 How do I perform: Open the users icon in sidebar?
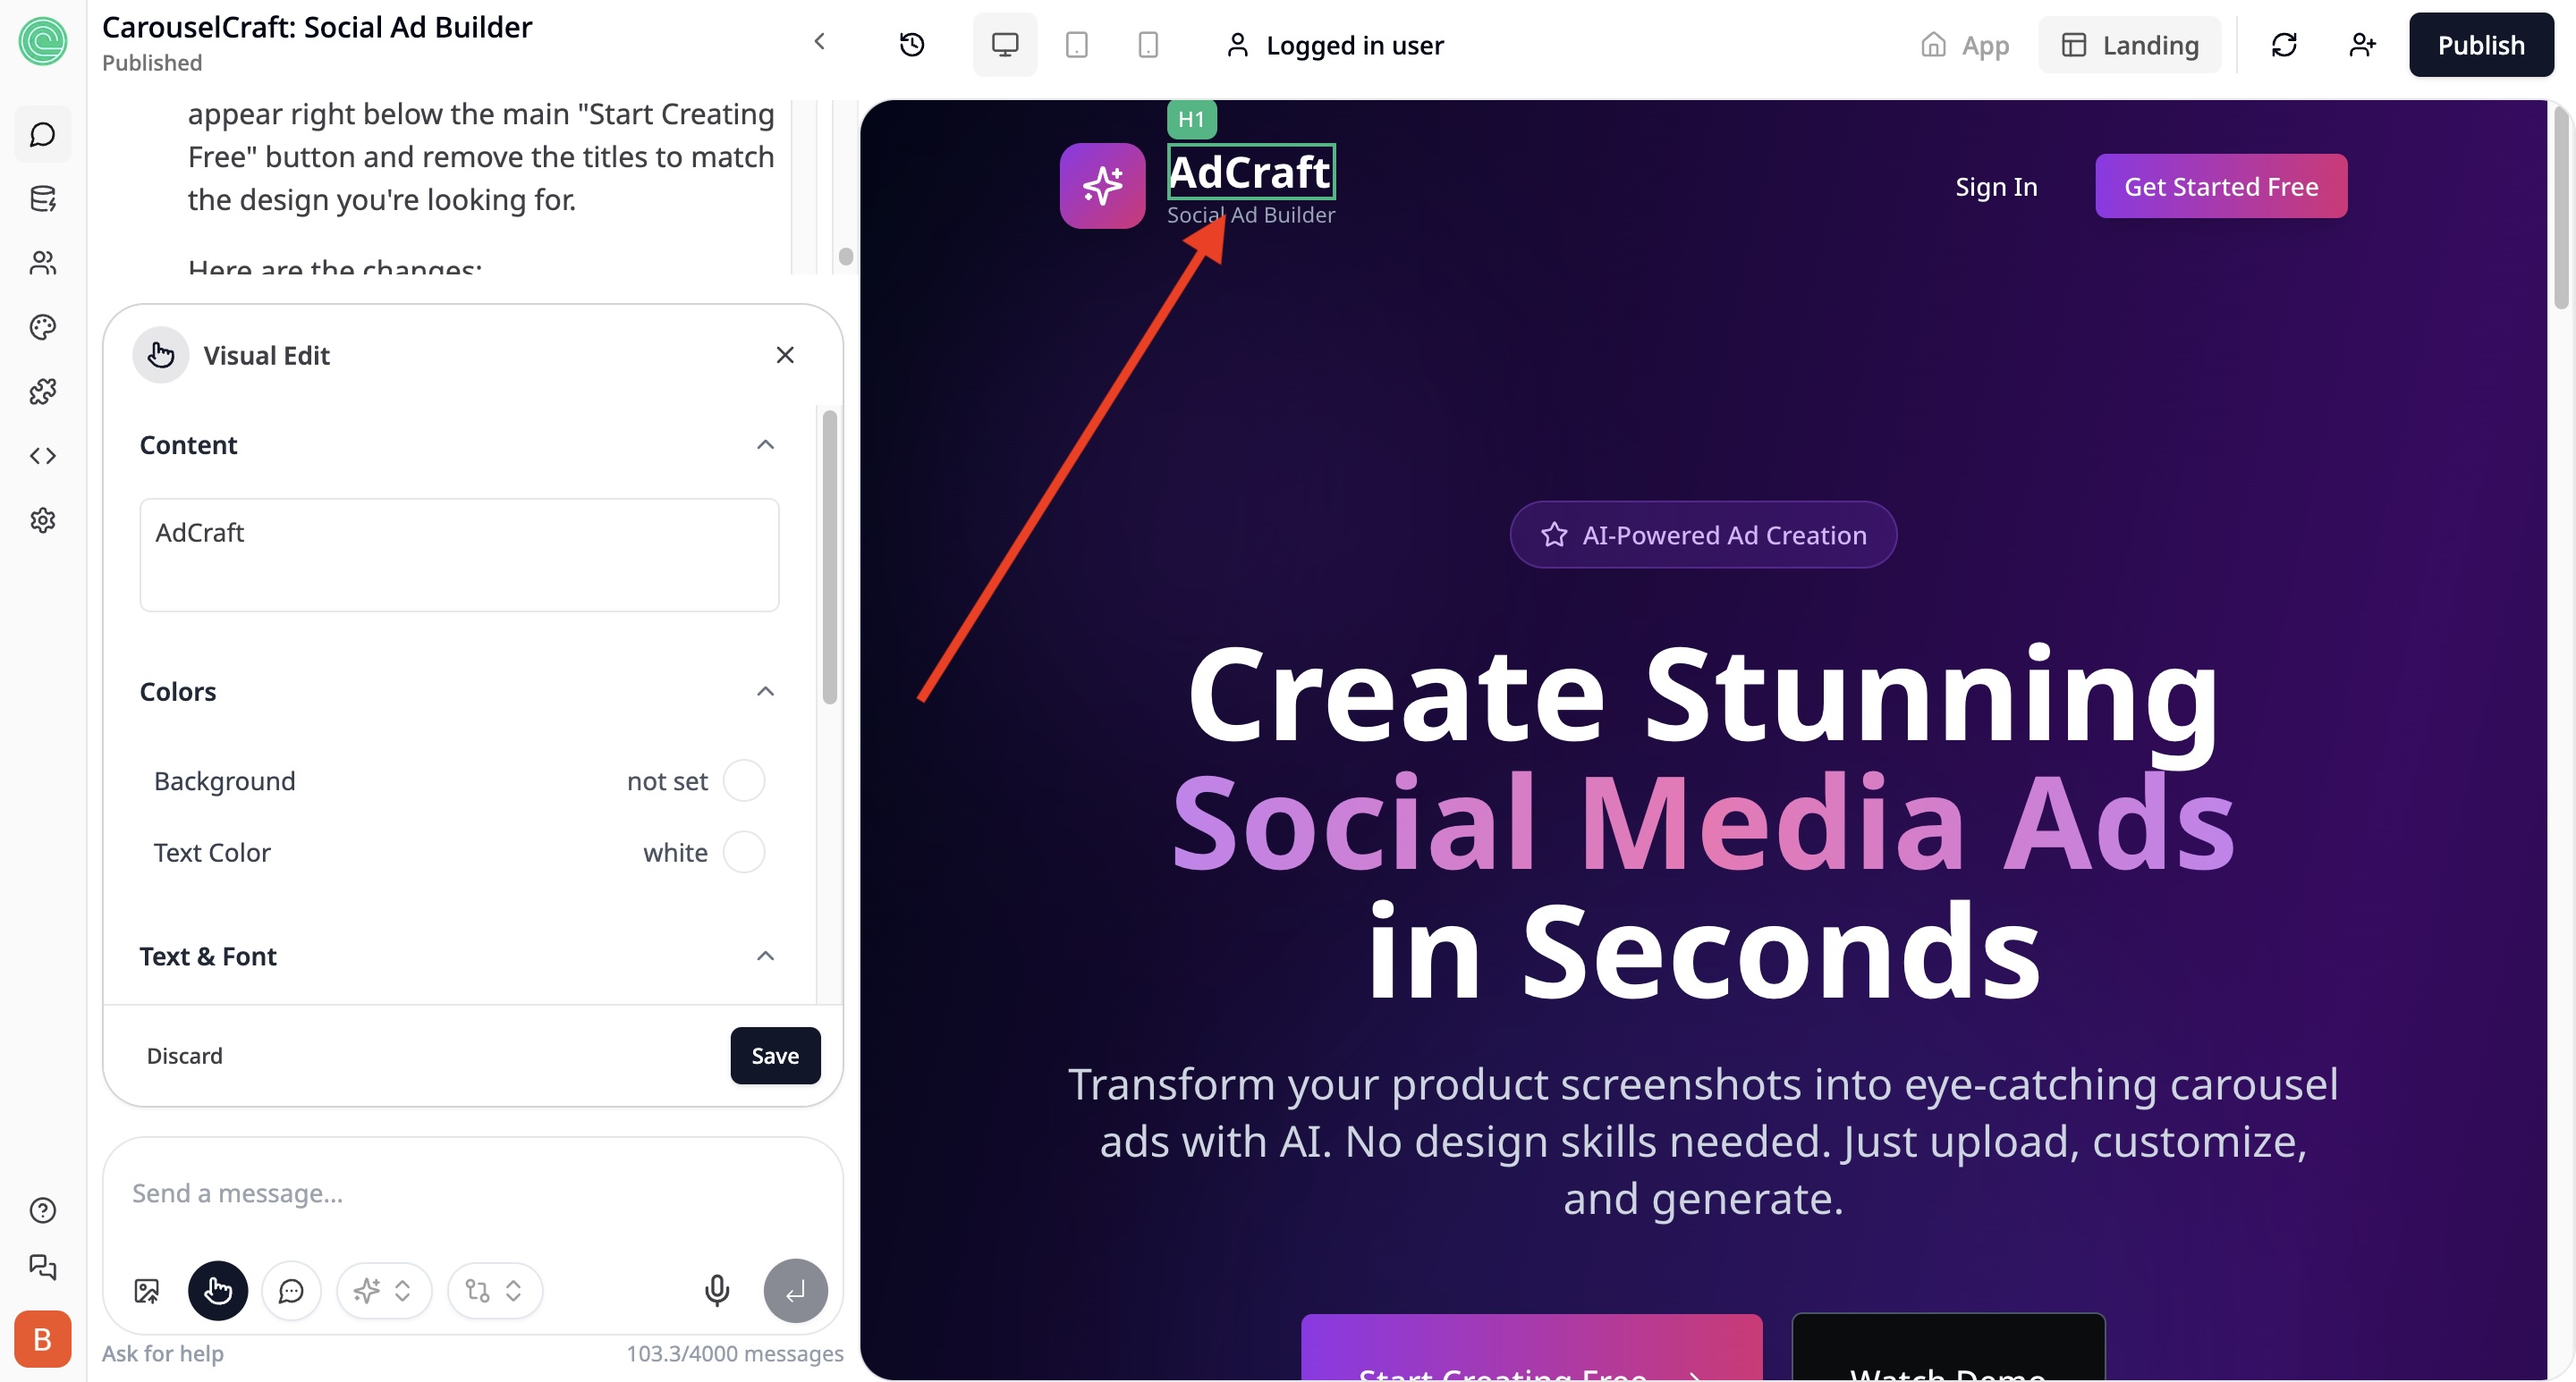tap(42, 263)
